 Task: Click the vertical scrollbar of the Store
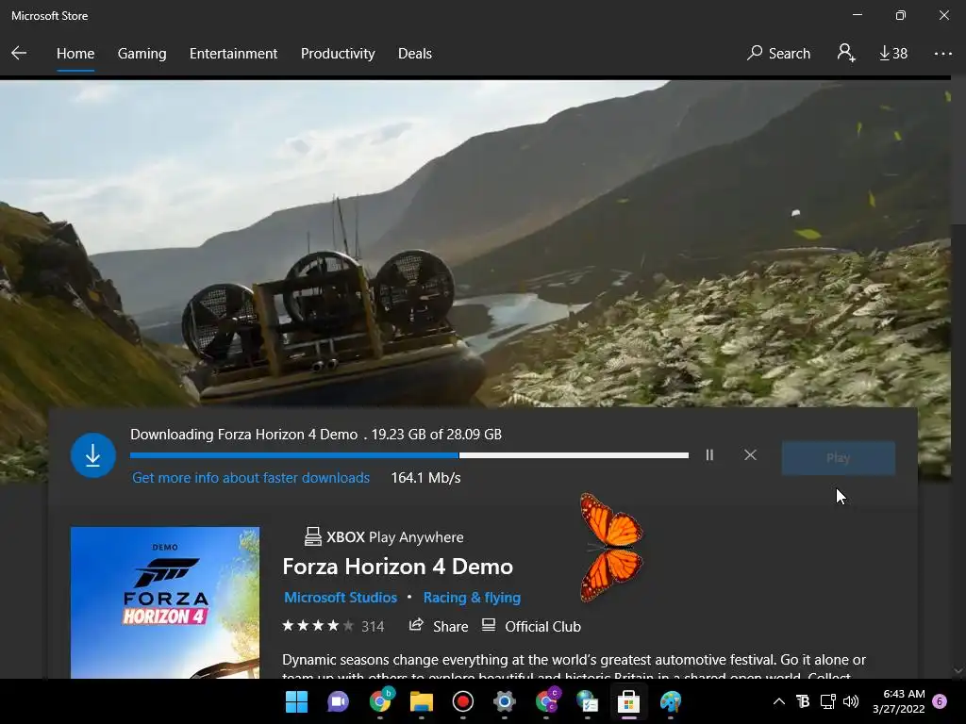pyautogui.click(x=958, y=379)
